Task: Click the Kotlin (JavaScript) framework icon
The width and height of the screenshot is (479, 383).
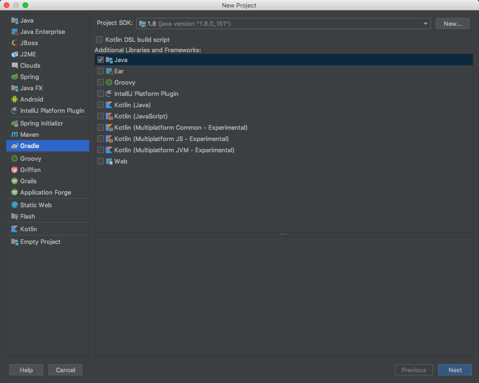Action: point(109,117)
